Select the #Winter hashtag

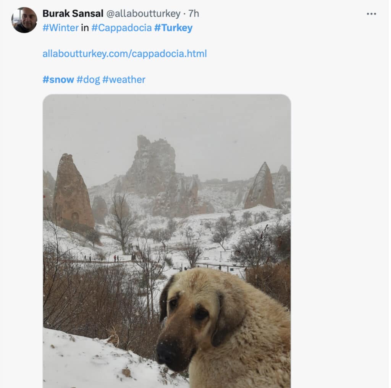tap(60, 28)
